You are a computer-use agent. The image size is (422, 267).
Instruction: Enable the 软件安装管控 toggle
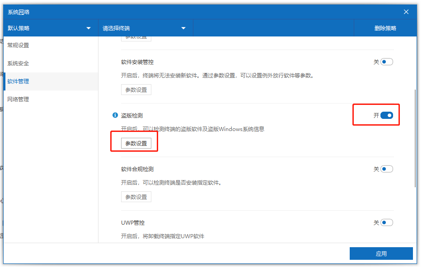[x=387, y=62]
